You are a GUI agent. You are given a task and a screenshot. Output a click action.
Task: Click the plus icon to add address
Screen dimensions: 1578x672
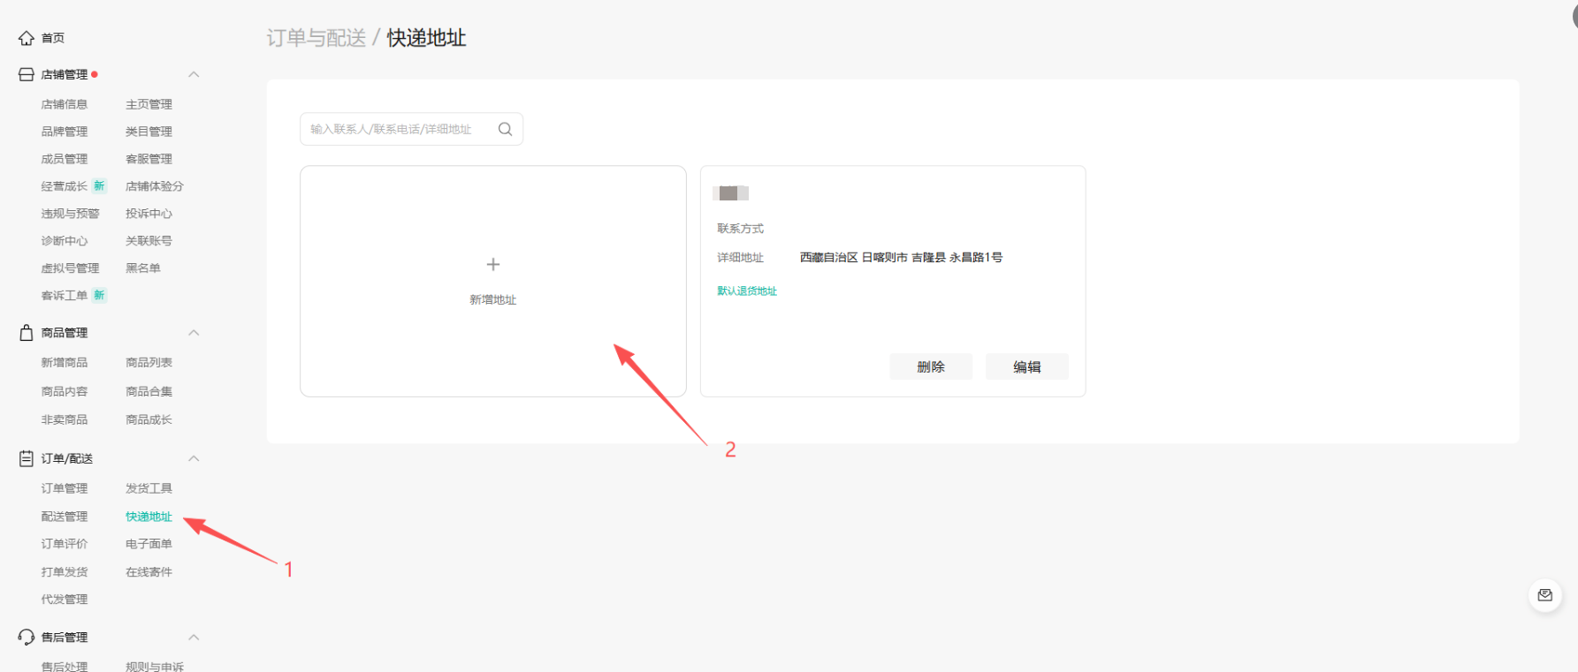pos(493,264)
